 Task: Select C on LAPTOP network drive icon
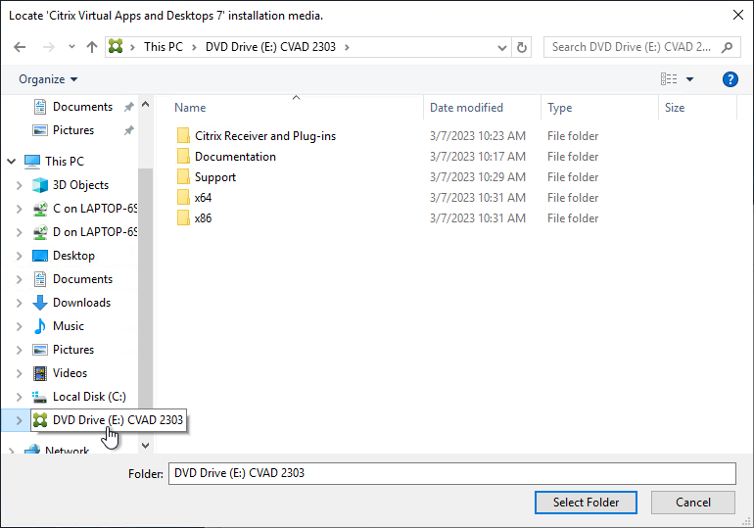click(40, 209)
